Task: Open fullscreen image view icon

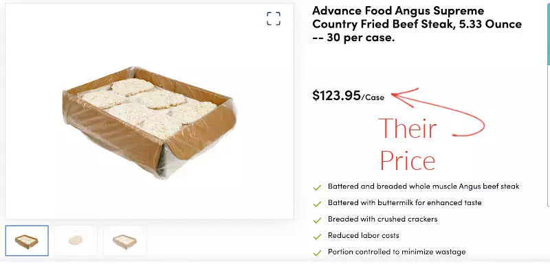Action: (x=273, y=19)
